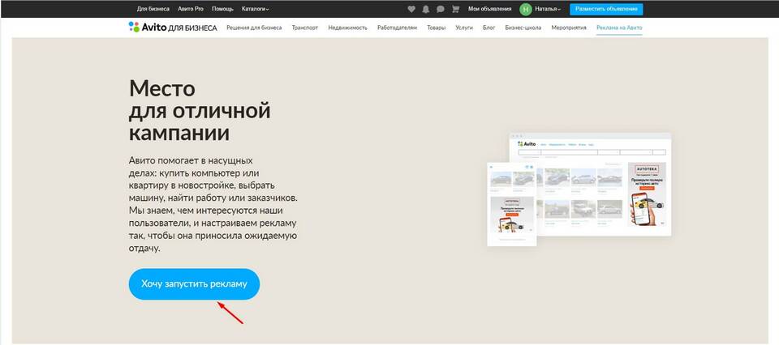Open the Бизнес-школа menu item
The width and height of the screenshot is (779, 345).
[523, 28]
